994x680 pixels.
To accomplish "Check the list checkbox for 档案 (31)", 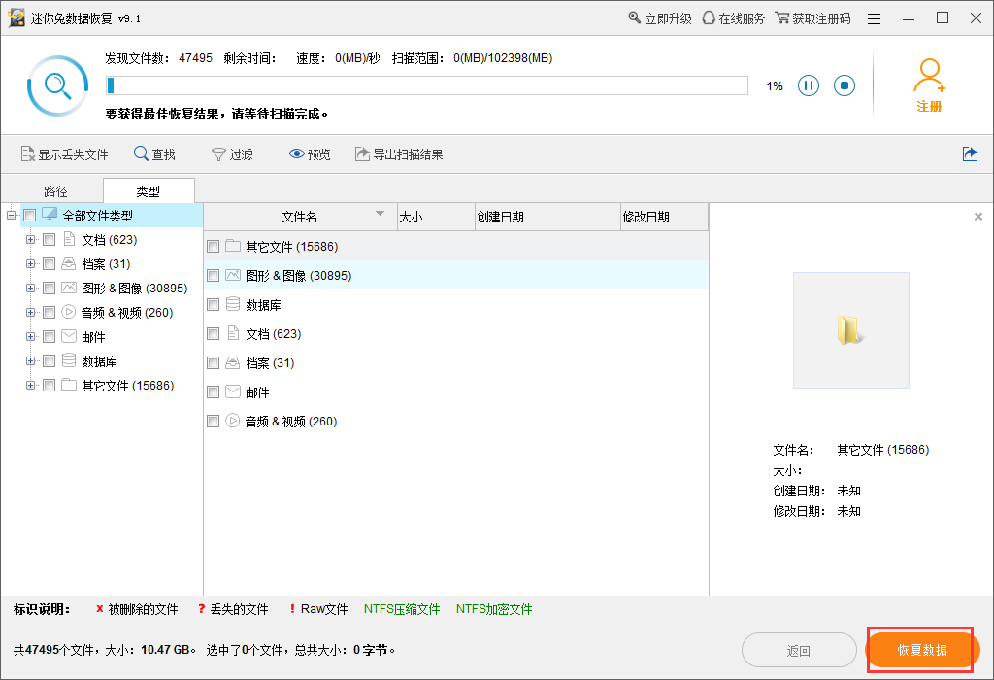I will [213, 363].
